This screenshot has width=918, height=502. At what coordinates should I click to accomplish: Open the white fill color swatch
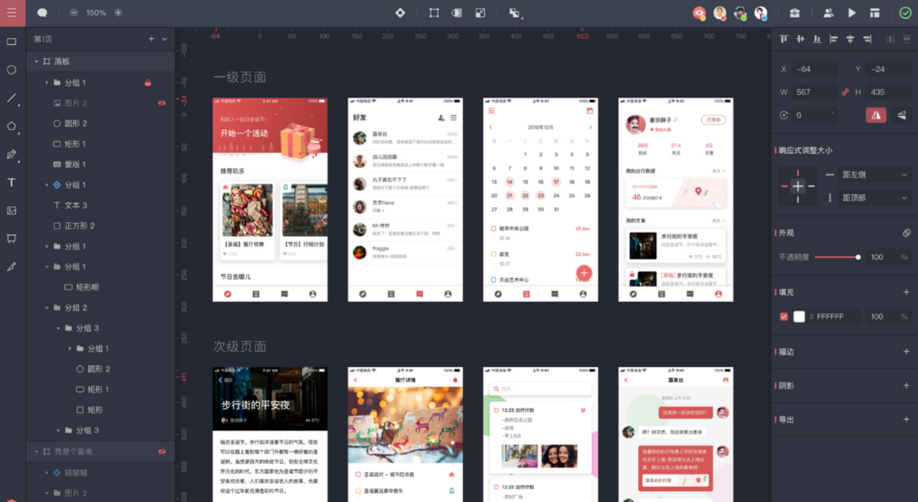(x=799, y=316)
